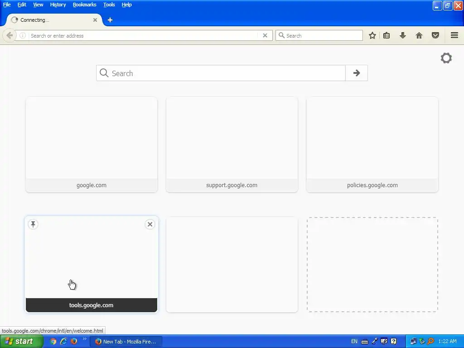This screenshot has height=348, width=464.
Task: Bookmark this page with star icon
Action: (372, 35)
